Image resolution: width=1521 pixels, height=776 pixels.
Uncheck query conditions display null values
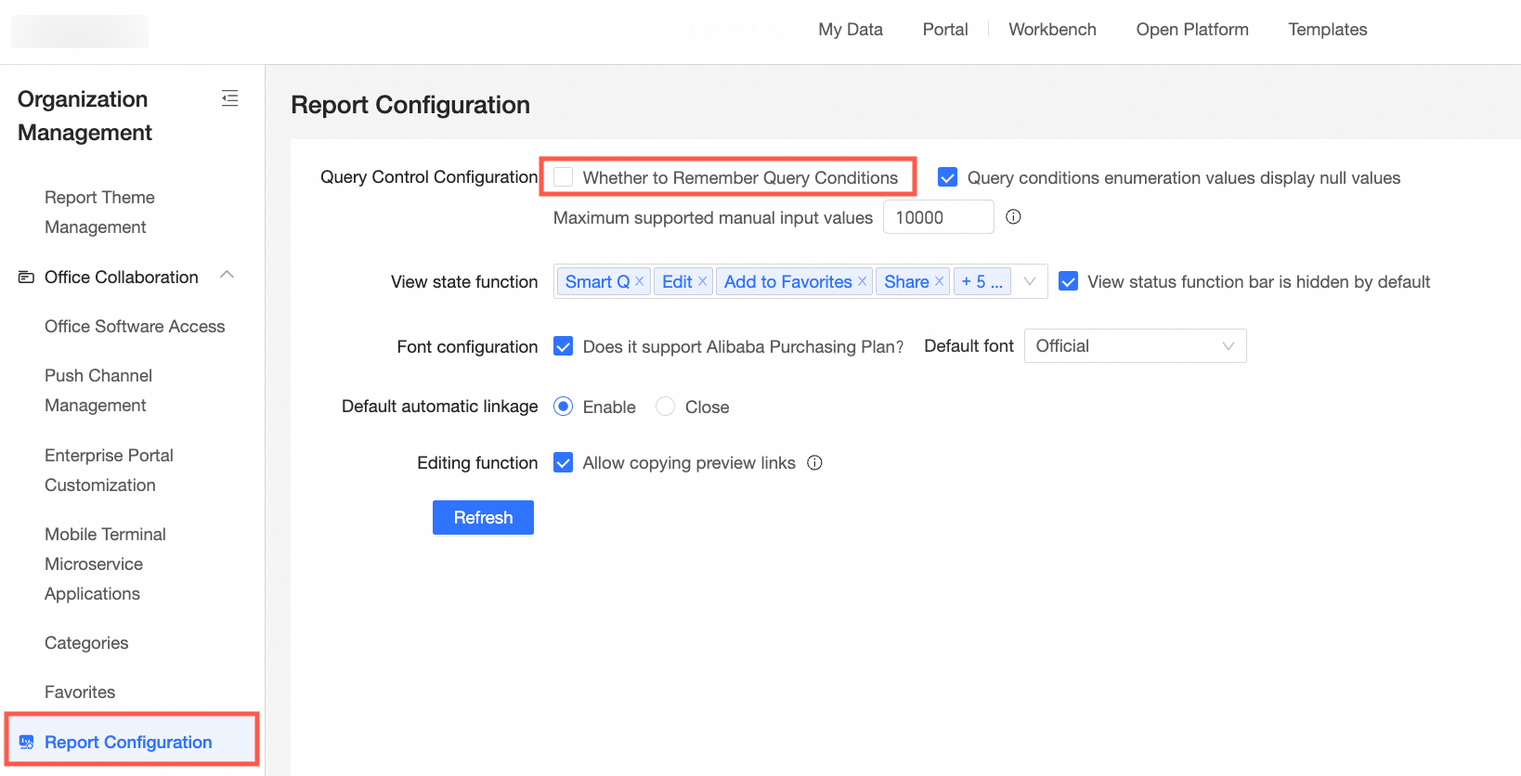pyautogui.click(x=947, y=177)
